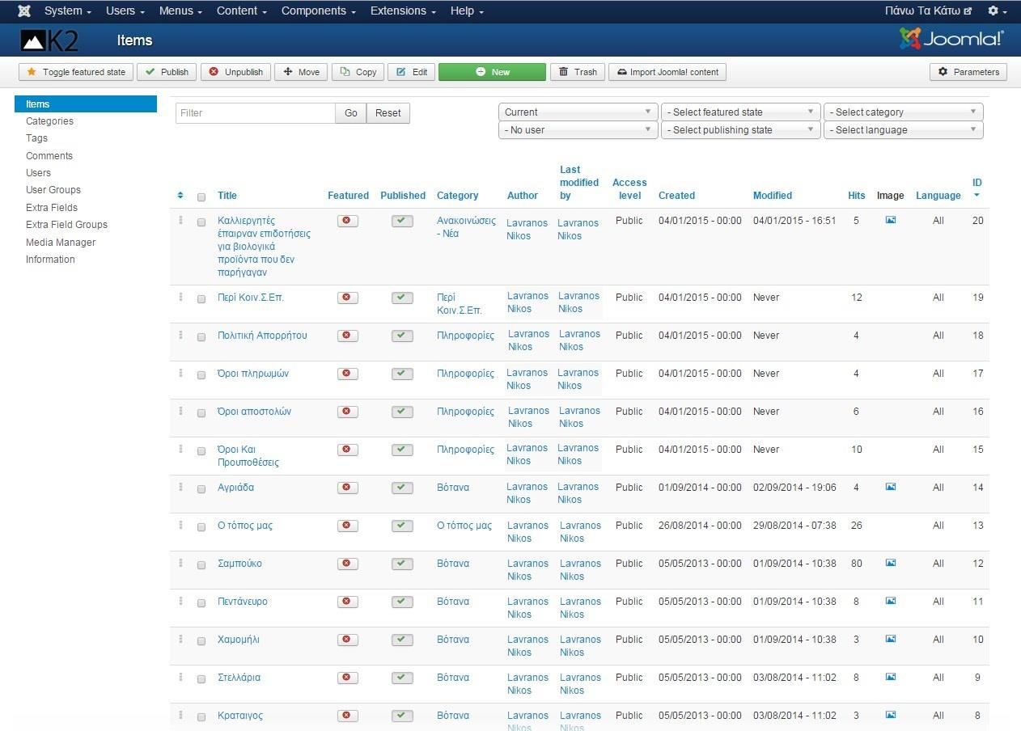Screen dimensions: 1021x731
Task: Toggle featured icon for Πεντάνευρο row
Action: [348, 602]
